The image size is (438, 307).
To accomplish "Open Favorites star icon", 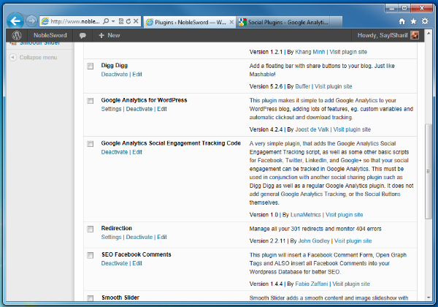I will click(413, 21).
